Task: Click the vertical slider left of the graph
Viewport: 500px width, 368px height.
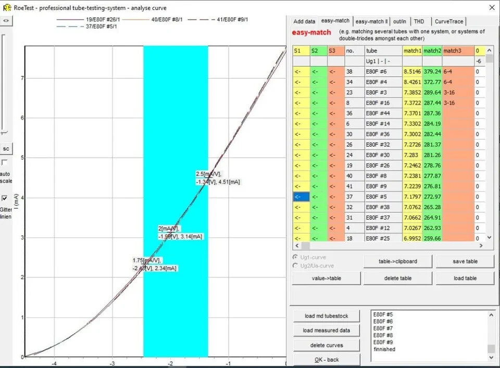Action: [4, 84]
